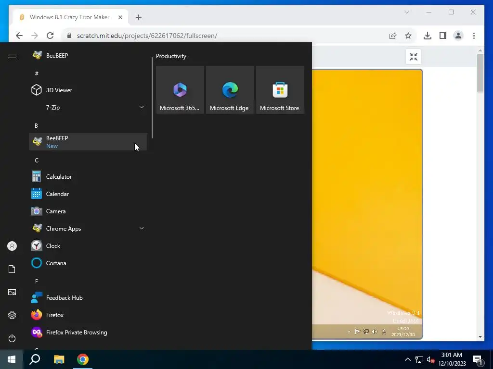The width and height of the screenshot is (493, 369).
Task: Open 3D Viewer from the app list
Action: click(88, 90)
